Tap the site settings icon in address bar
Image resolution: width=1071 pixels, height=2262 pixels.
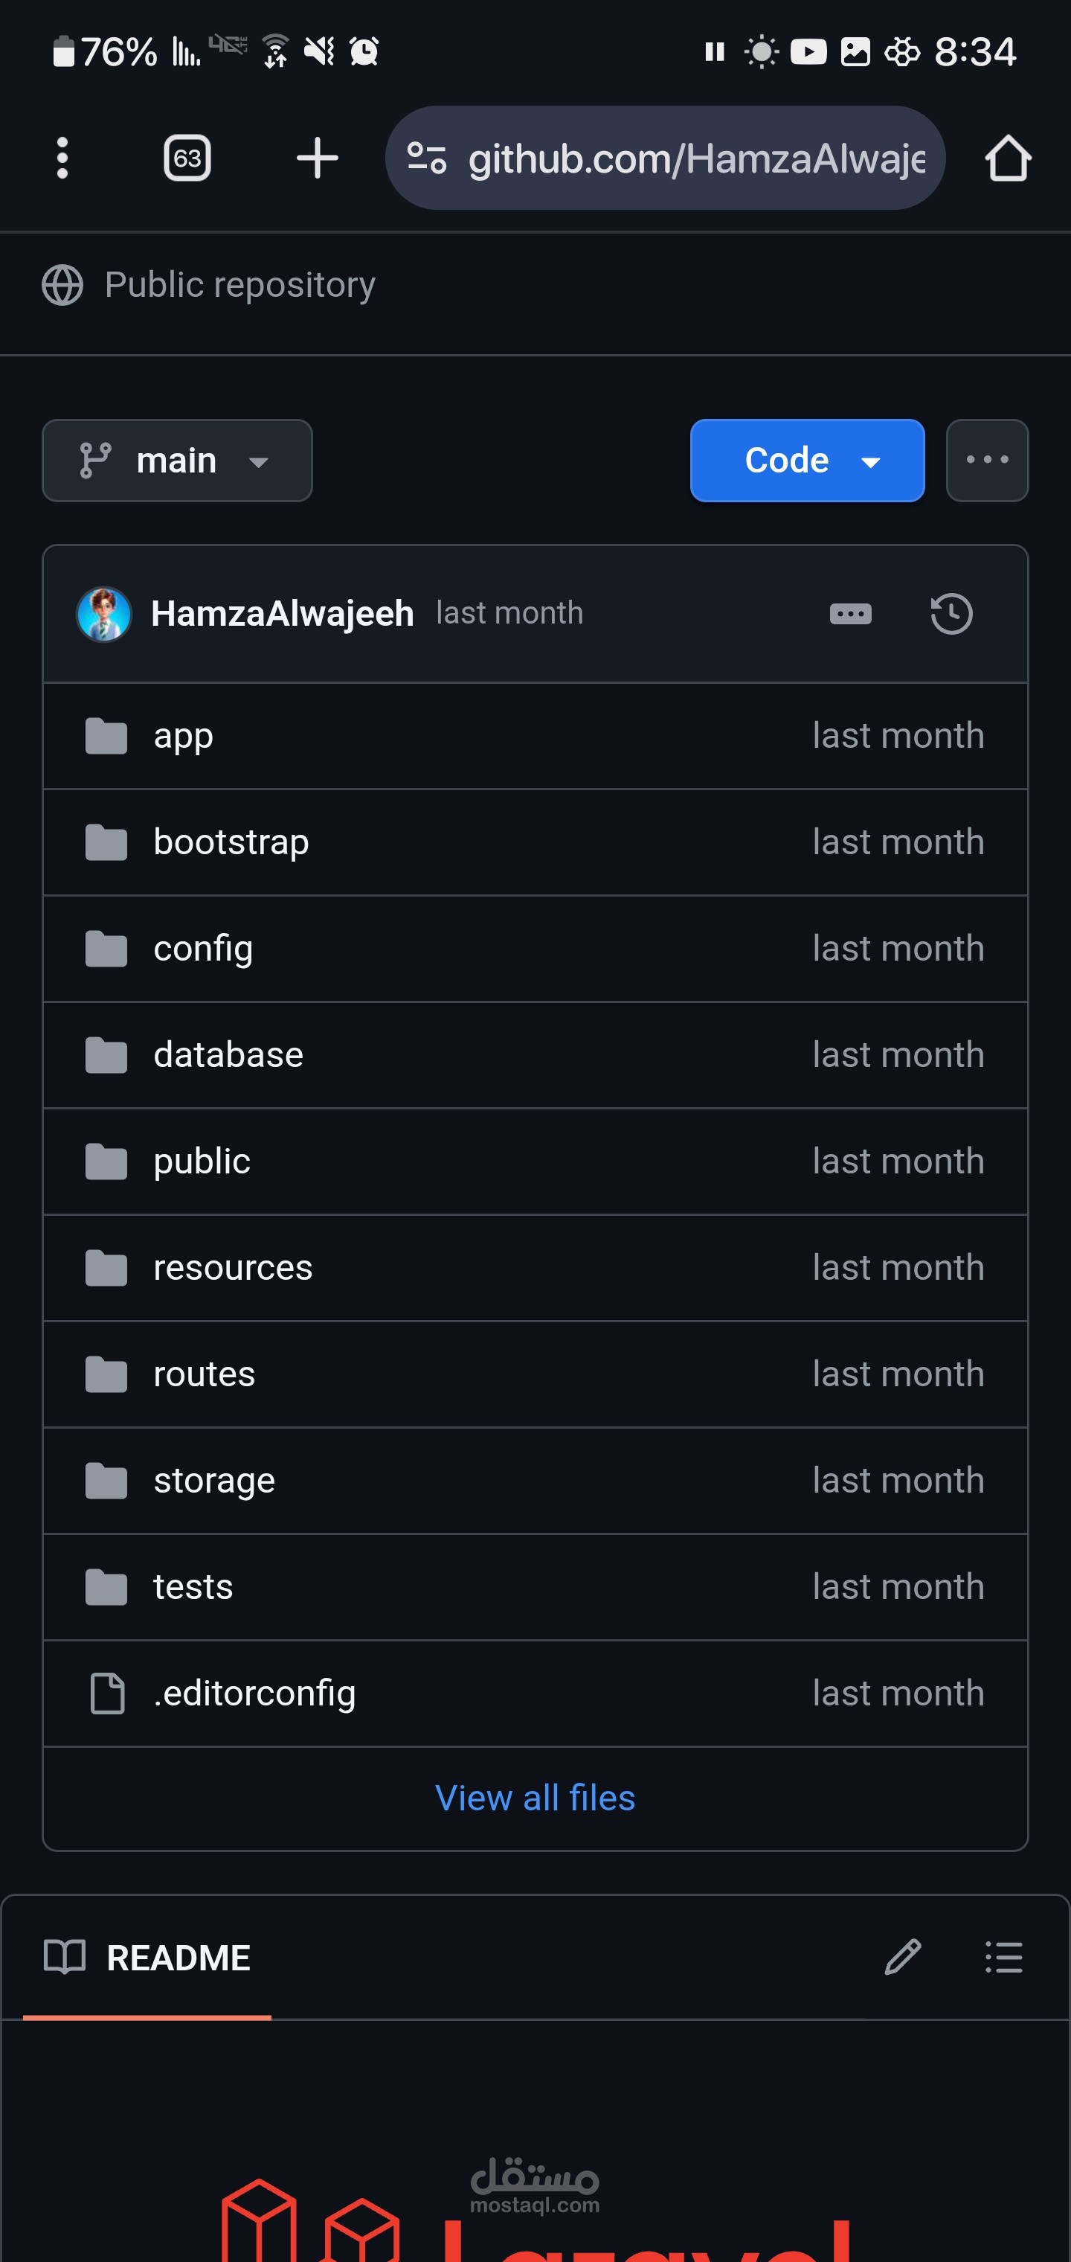(427, 158)
